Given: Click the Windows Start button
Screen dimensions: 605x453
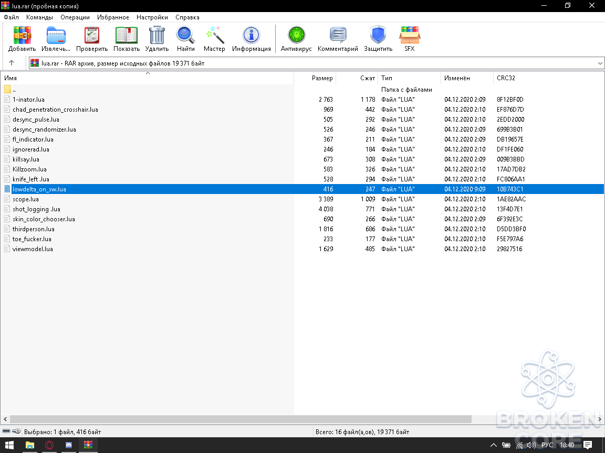Looking at the screenshot, I should [9, 445].
